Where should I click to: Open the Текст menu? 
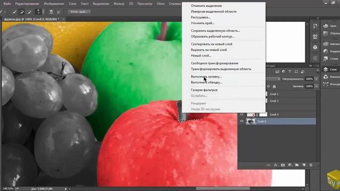pos(84,4)
